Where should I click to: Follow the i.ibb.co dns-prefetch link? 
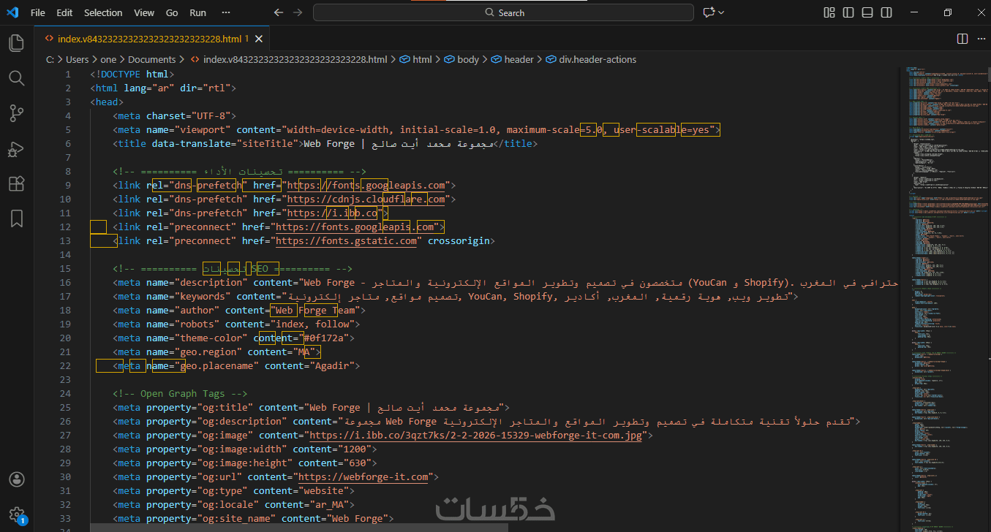[332, 213]
